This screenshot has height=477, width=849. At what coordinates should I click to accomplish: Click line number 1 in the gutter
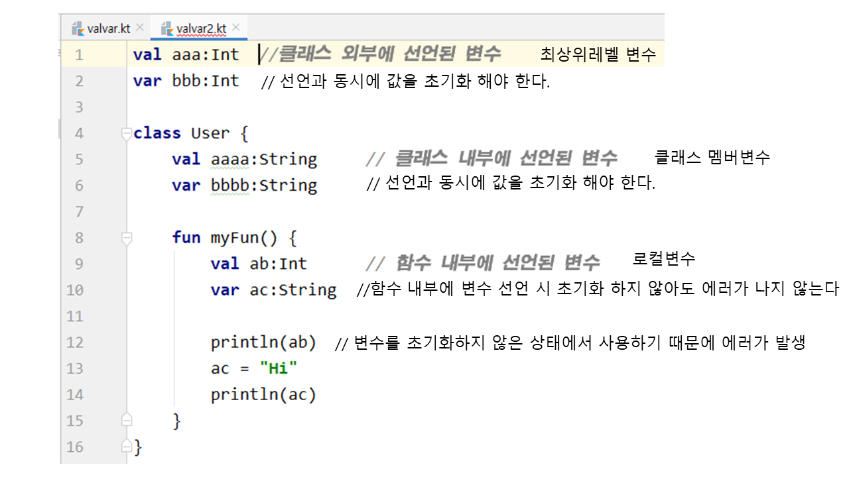pyautogui.click(x=79, y=55)
